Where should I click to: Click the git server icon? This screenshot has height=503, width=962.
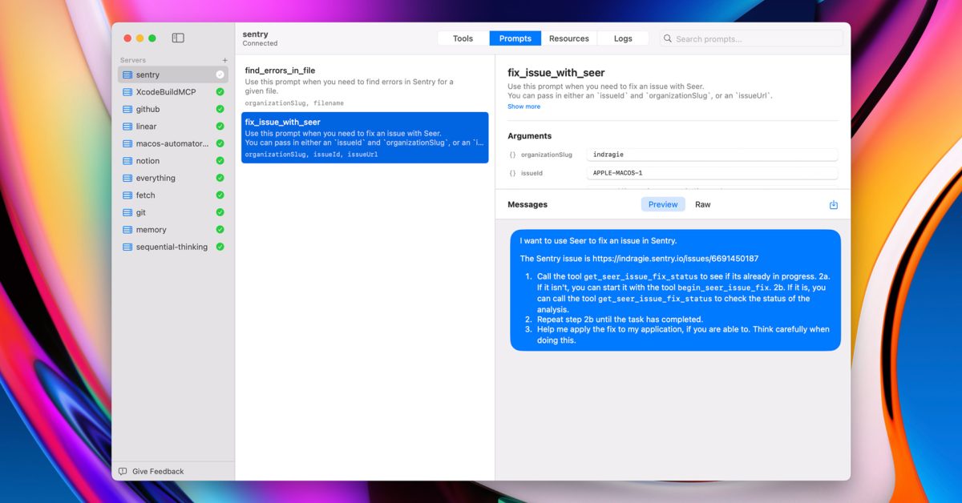click(x=127, y=212)
